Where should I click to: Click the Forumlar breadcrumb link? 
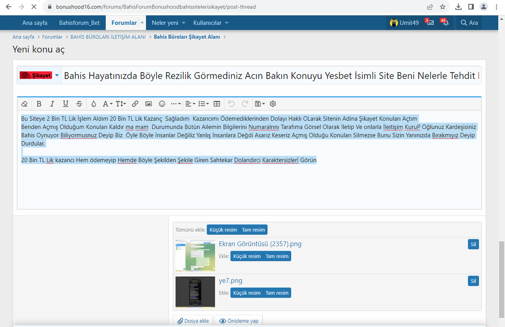(x=52, y=37)
